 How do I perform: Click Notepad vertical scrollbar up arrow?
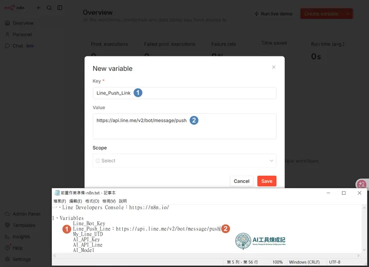pos(365,208)
